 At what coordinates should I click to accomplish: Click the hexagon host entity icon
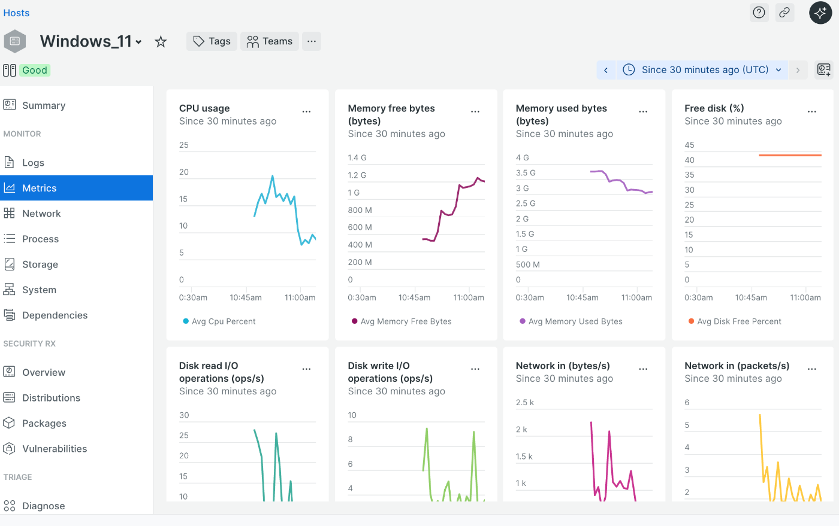15,41
